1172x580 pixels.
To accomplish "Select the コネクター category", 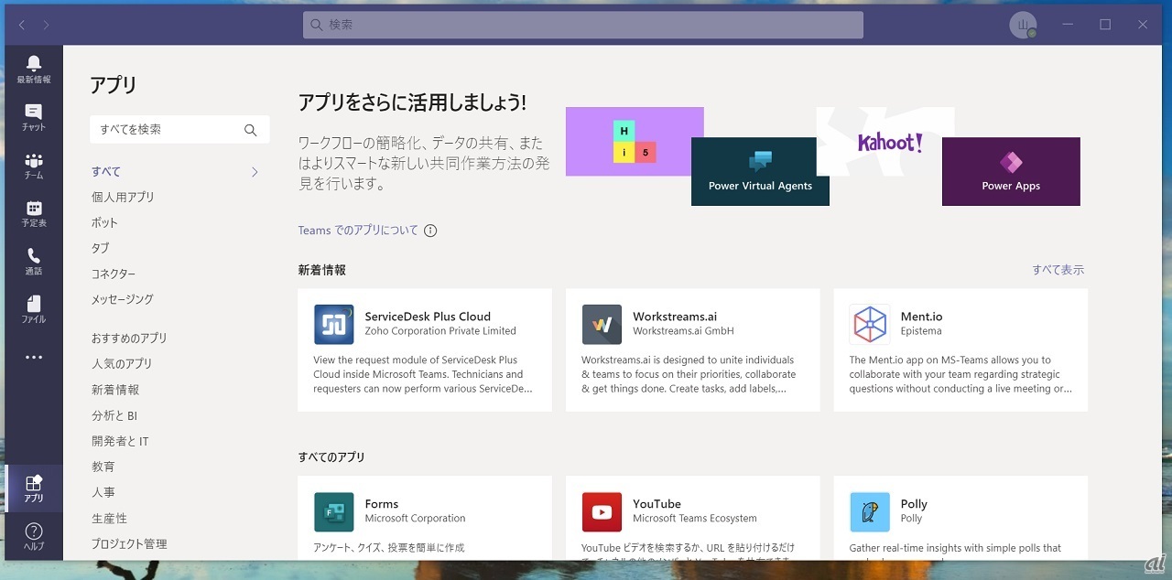I will tap(114, 274).
